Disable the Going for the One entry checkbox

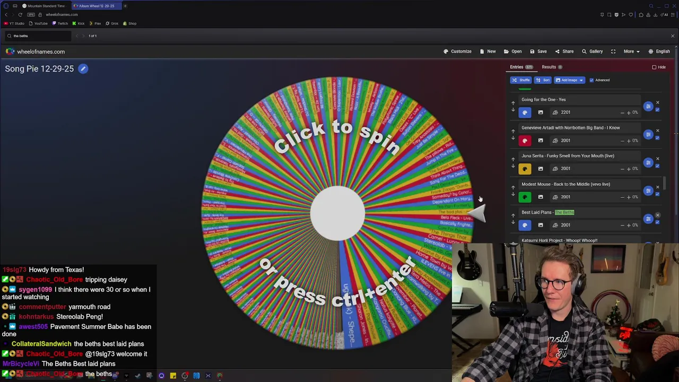click(657, 110)
